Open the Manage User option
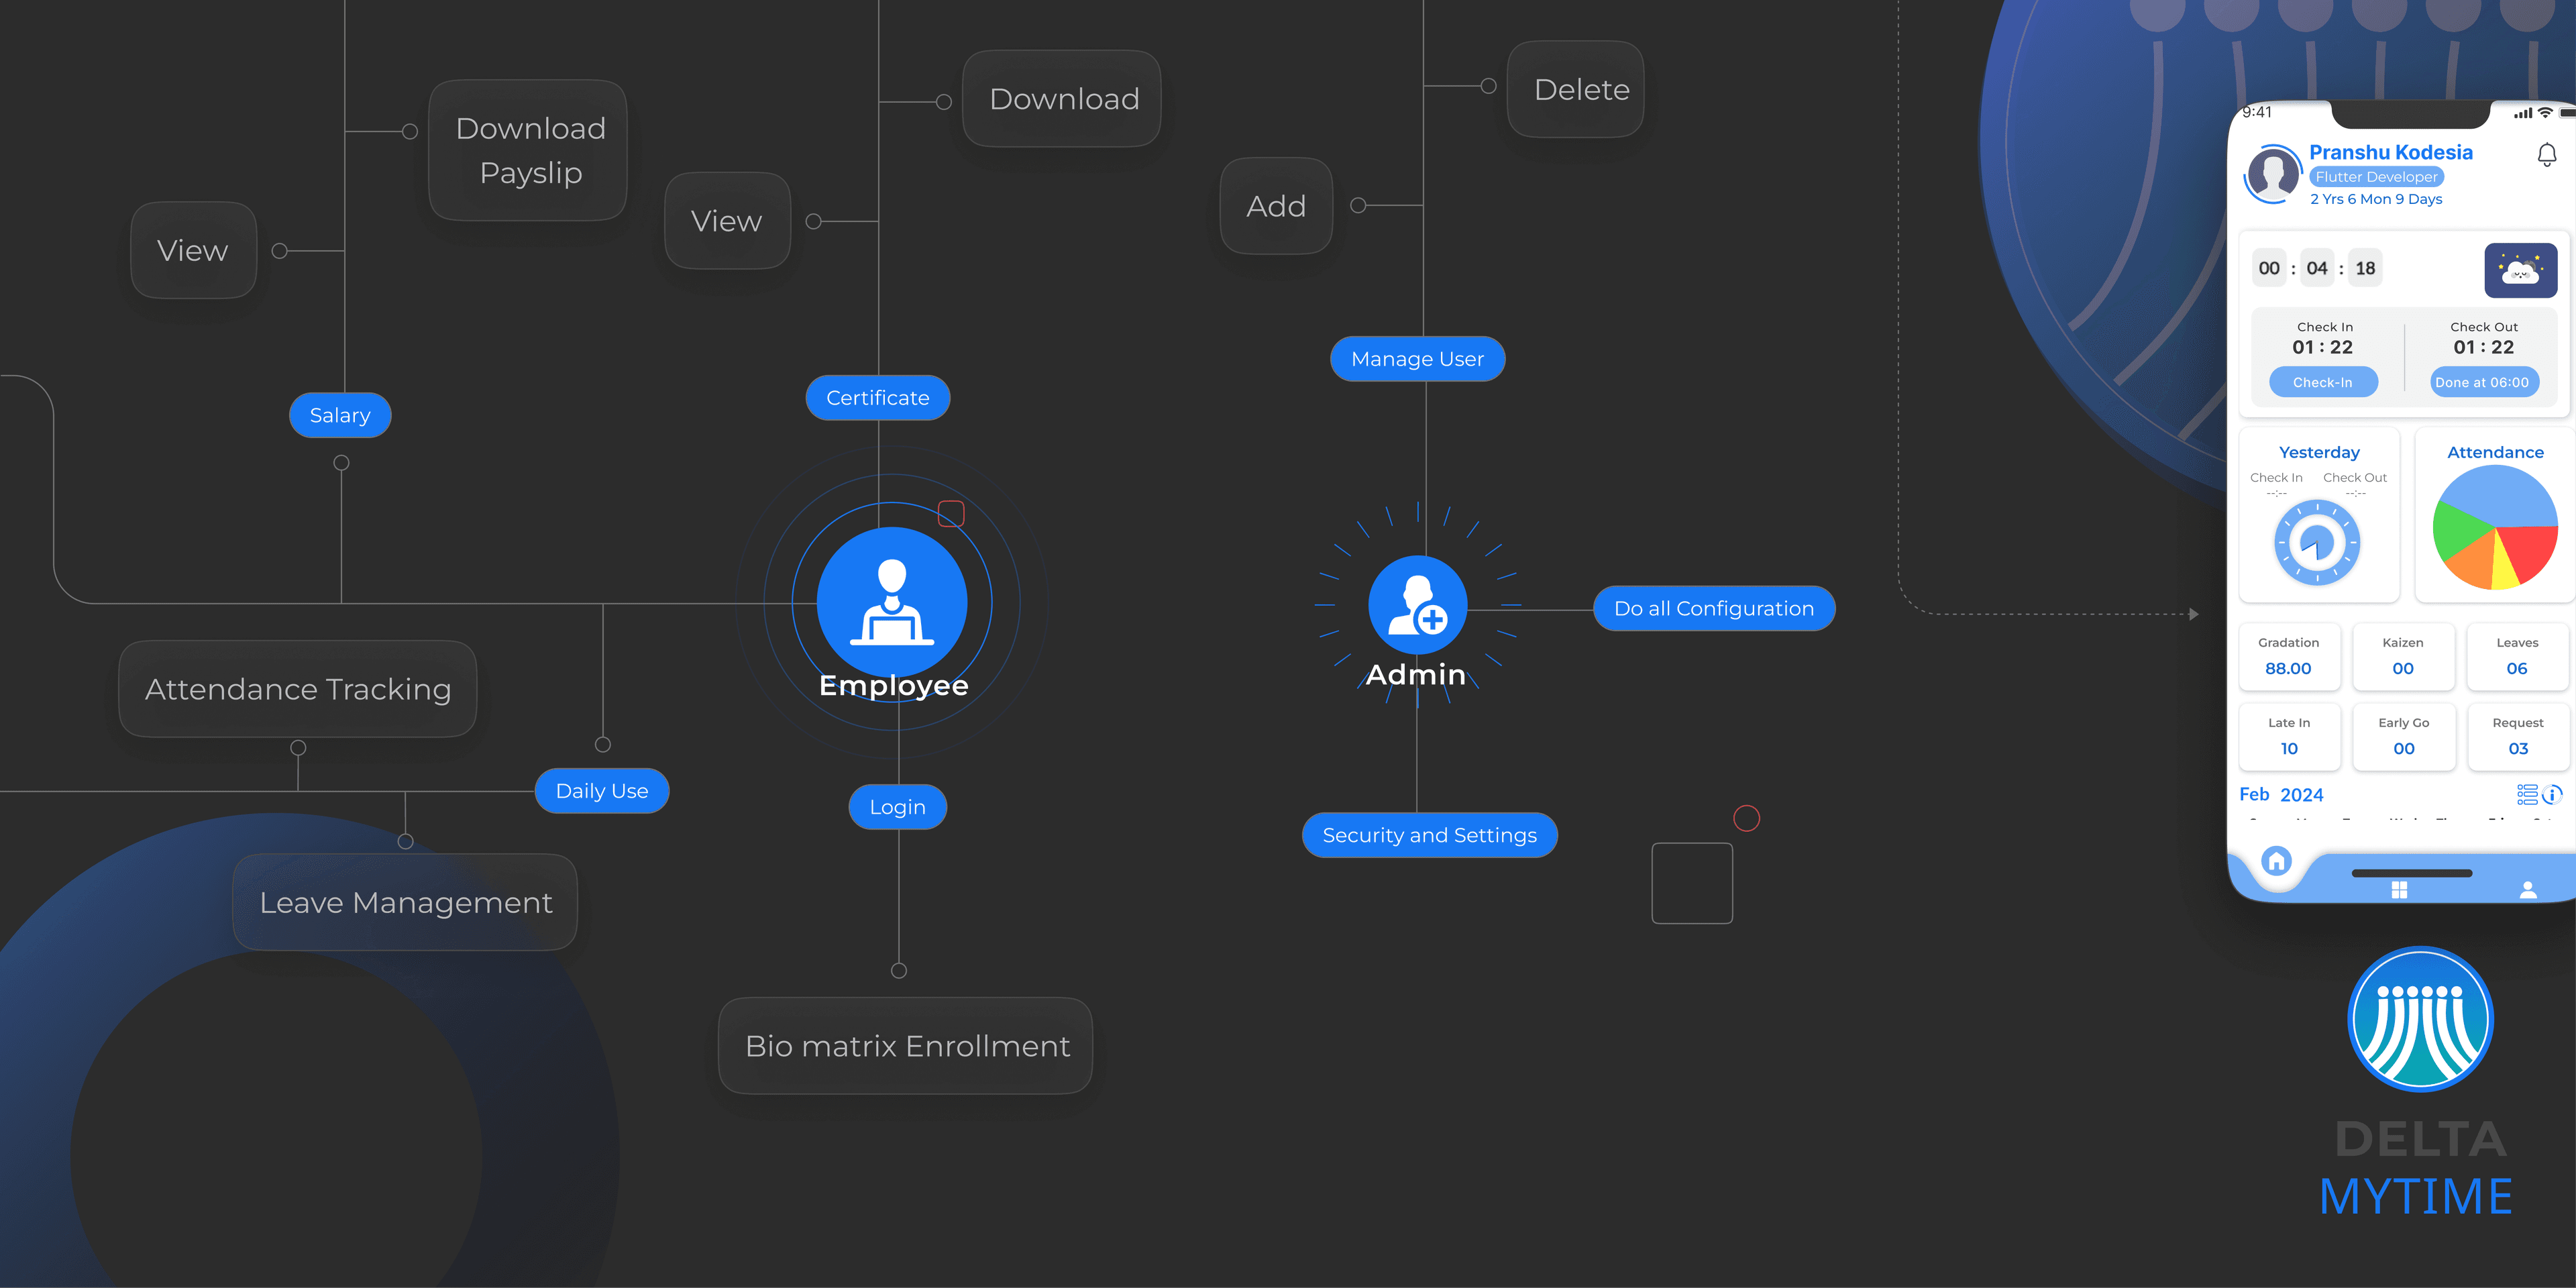 [1417, 358]
